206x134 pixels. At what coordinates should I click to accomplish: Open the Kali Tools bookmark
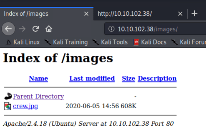tap(110, 42)
